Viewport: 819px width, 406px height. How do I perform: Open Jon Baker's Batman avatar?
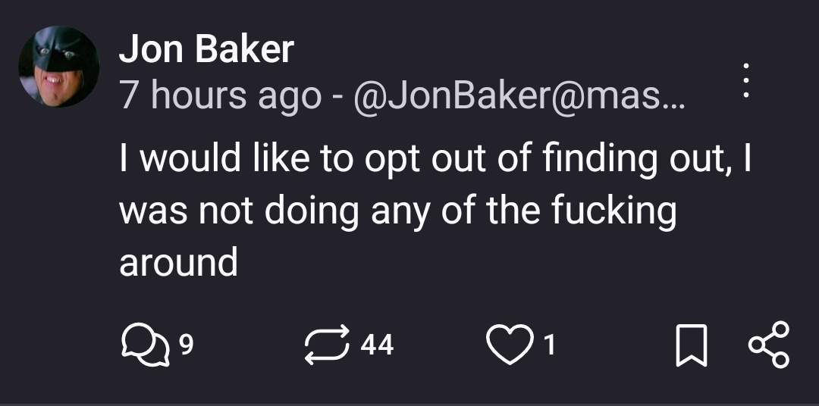[59, 67]
